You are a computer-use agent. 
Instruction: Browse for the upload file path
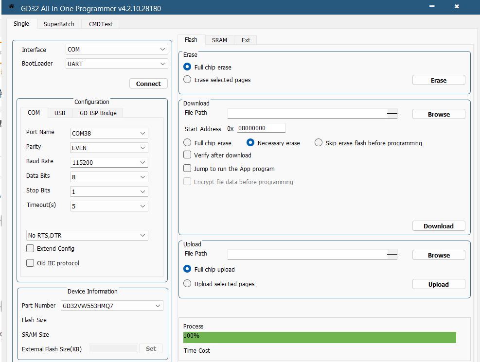[439, 255]
